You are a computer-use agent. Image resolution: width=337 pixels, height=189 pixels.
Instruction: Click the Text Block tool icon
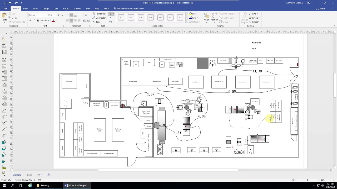point(110,22)
